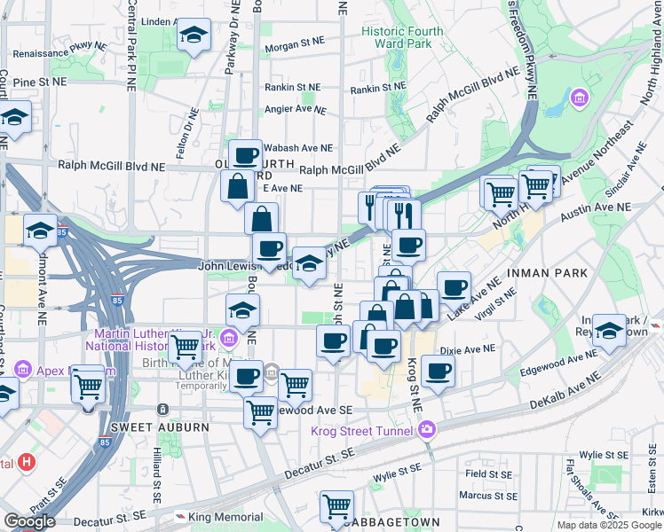This screenshot has height=532, width=664.
Task: Click the Renaissance Pkwy NE street label
Action: coord(59,50)
